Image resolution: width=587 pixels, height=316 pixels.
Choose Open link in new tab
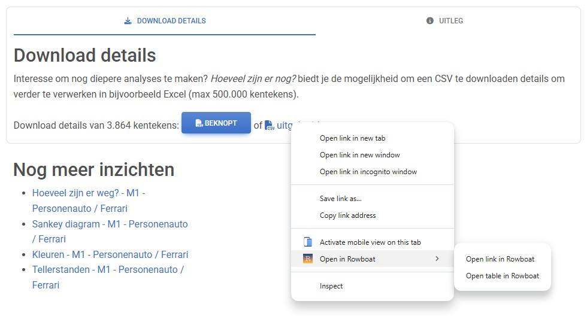[352, 138]
